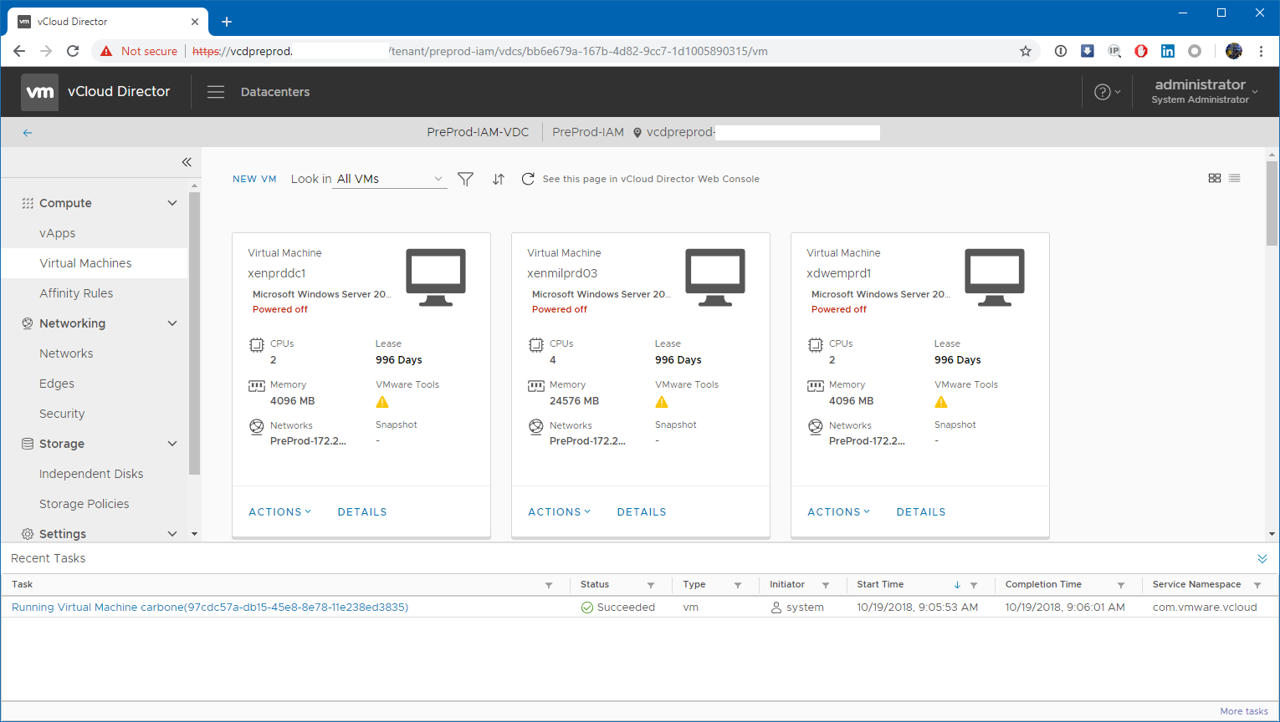
Task: Click the sort arrows icon
Action: click(499, 179)
